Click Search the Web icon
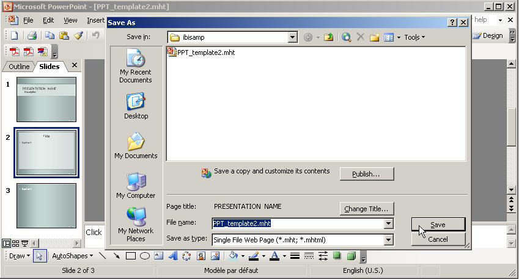The image size is (519, 279). (347, 37)
